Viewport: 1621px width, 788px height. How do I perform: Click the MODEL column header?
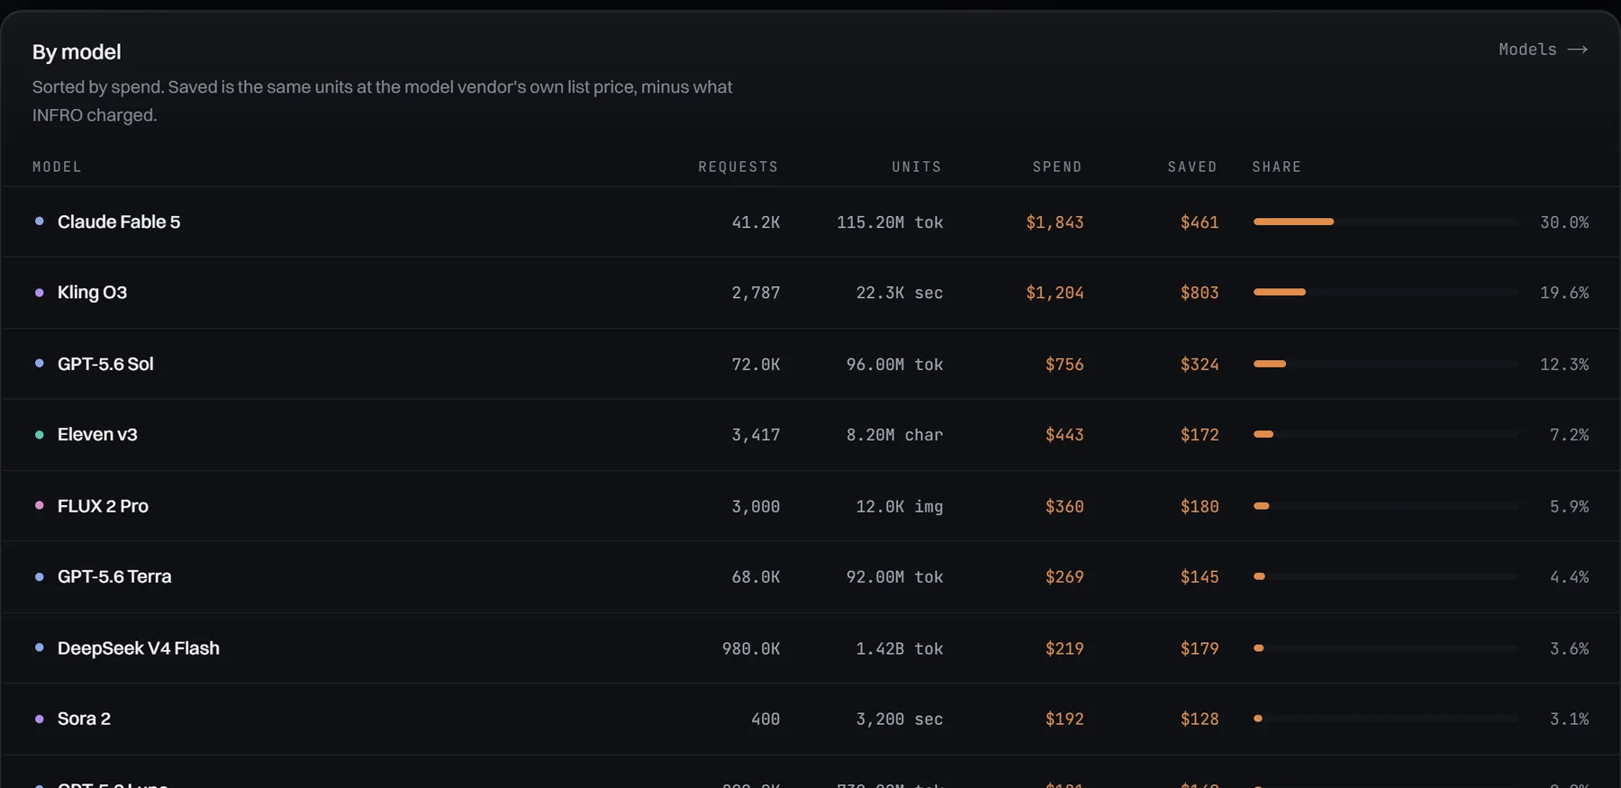pyautogui.click(x=57, y=167)
